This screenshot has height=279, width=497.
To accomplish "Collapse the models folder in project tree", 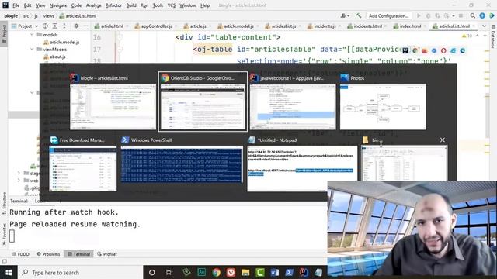I will [32, 34].
